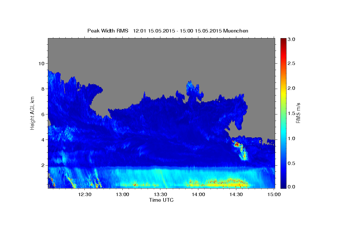Click the "RMS m/s" colorbar label
This screenshot has height=226, width=340.
click(x=298, y=113)
